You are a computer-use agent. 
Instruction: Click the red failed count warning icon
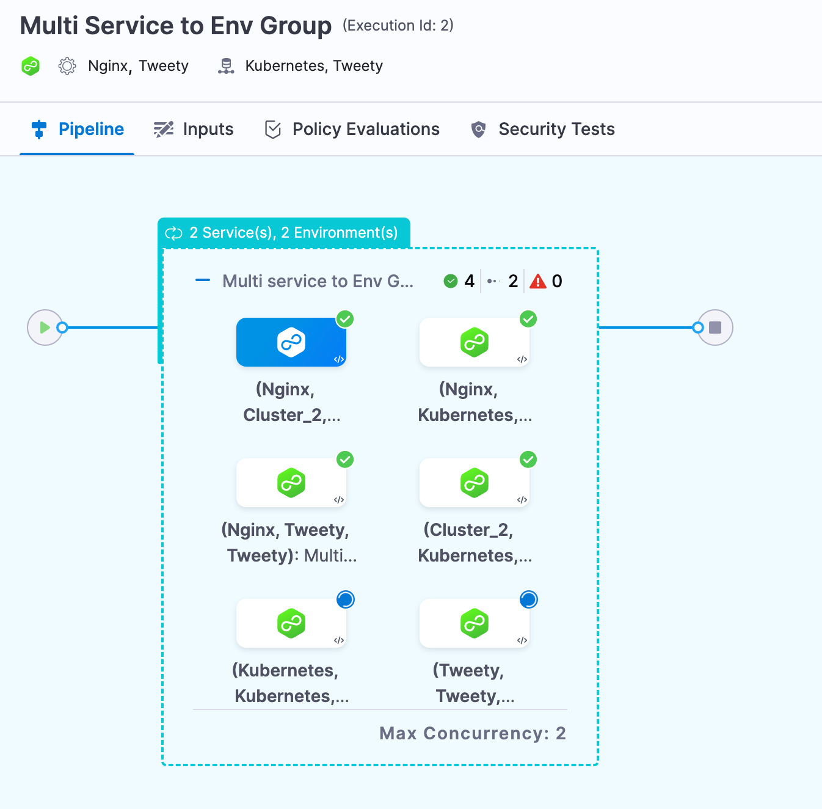(x=538, y=281)
